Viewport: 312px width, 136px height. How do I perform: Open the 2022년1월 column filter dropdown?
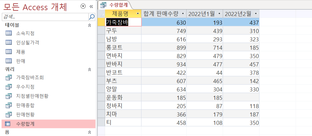coord(219,14)
